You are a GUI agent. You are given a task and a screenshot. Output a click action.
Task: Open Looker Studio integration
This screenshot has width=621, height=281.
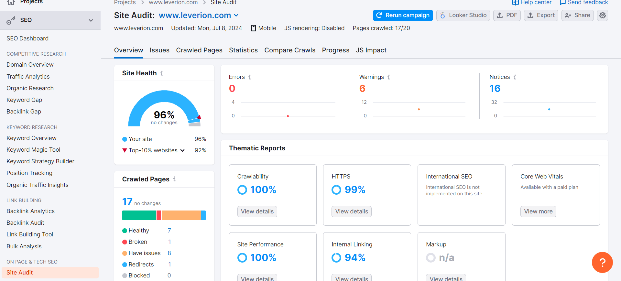(x=463, y=15)
